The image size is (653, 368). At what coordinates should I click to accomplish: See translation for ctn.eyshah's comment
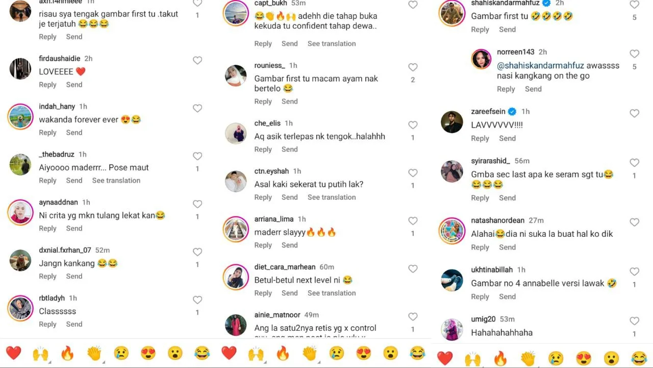(x=332, y=198)
